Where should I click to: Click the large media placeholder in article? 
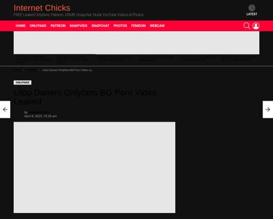click(x=94, y=168)
